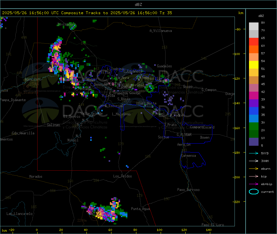
Task: Select the green 30 dBZ color swatch
Action: tap(254, 126)
